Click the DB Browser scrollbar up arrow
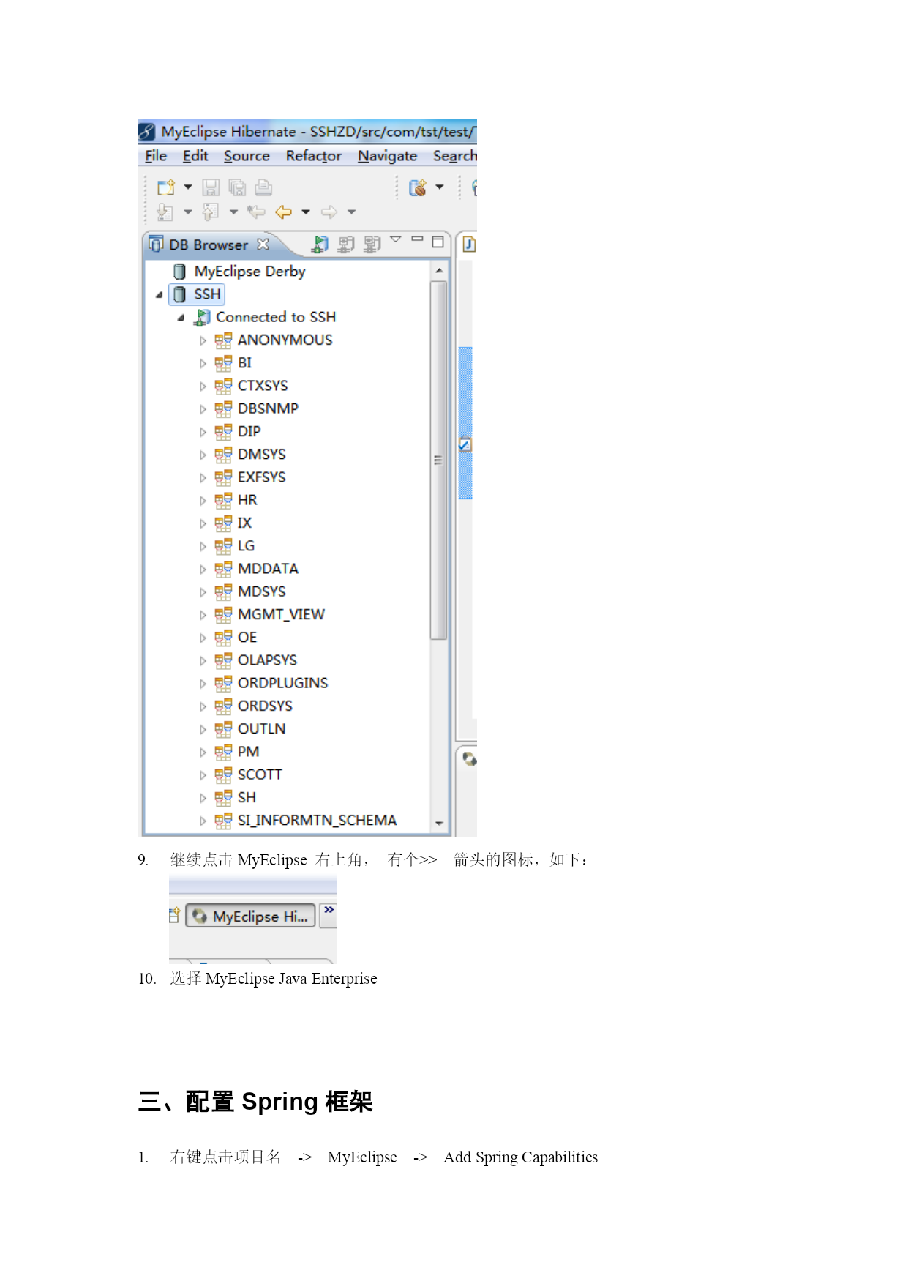This screenshot has width=908, height=1284. point(439,271)
